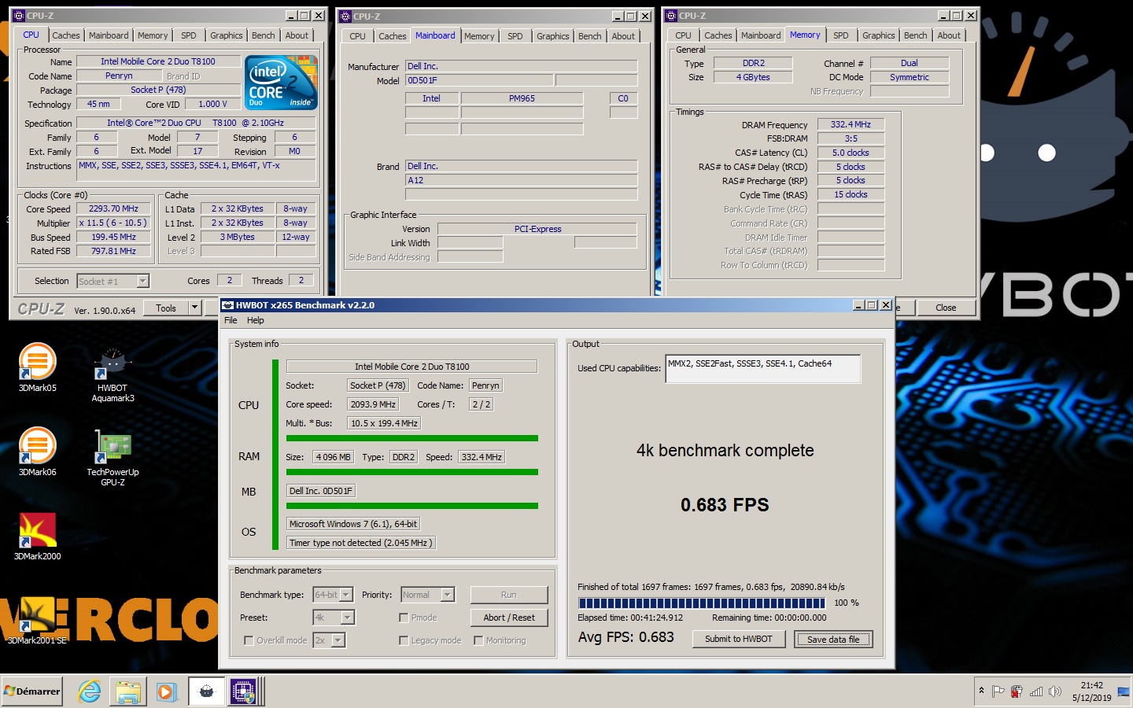This screenshot has height=708, width=1133.
Task: Click the CAS# Latency 5.0 clocks value
Action: pos(851,153)
